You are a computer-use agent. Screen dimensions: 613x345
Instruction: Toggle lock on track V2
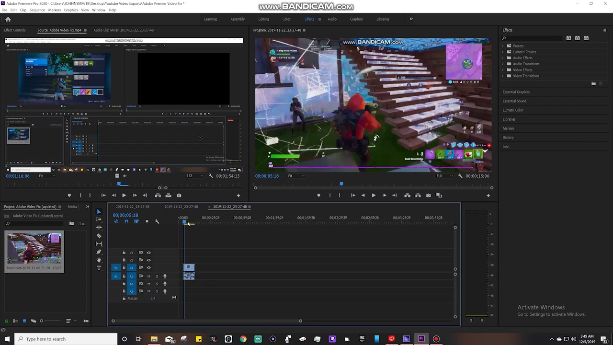coord(124,260)
